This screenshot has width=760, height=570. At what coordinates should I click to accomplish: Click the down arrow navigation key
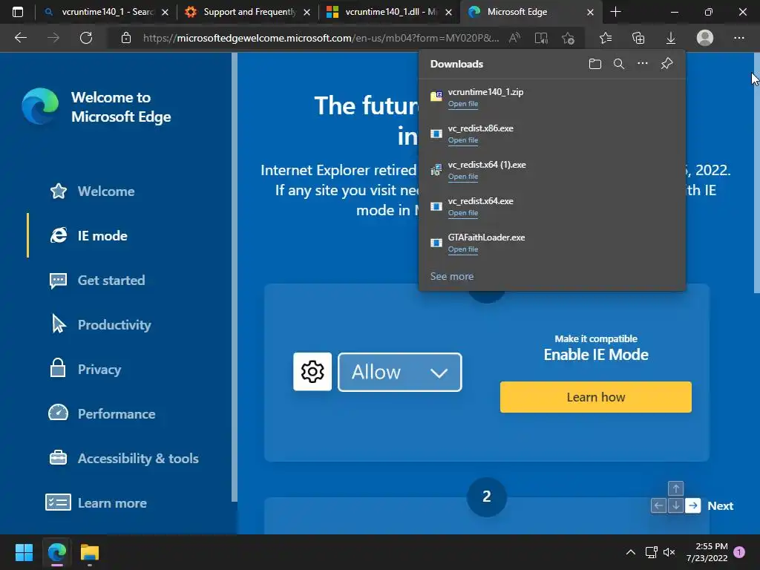point(675,505)
